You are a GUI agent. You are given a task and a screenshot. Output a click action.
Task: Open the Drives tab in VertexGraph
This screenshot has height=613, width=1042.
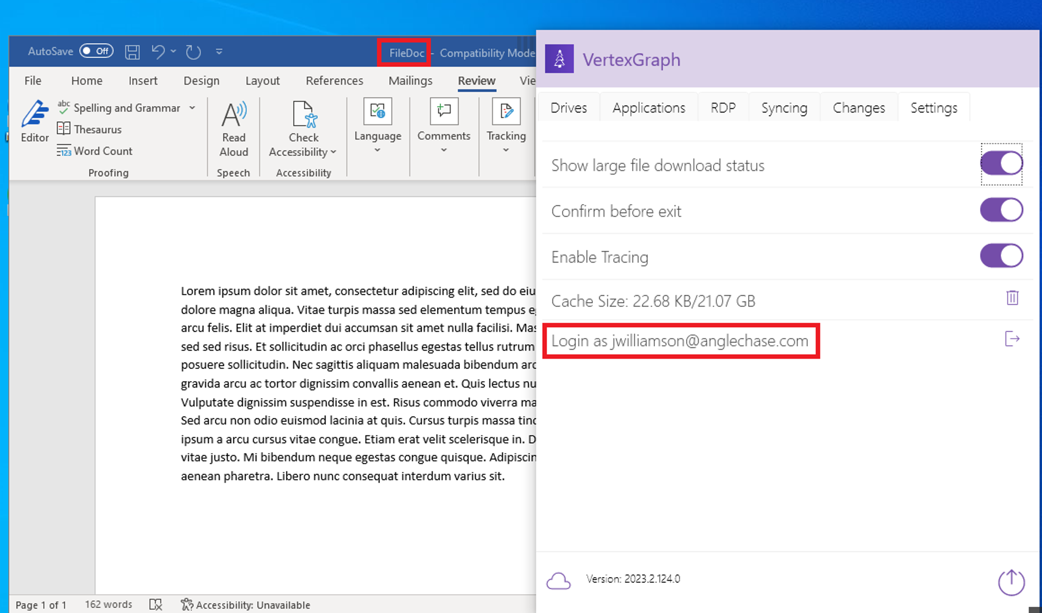click(x=569, y=108)
